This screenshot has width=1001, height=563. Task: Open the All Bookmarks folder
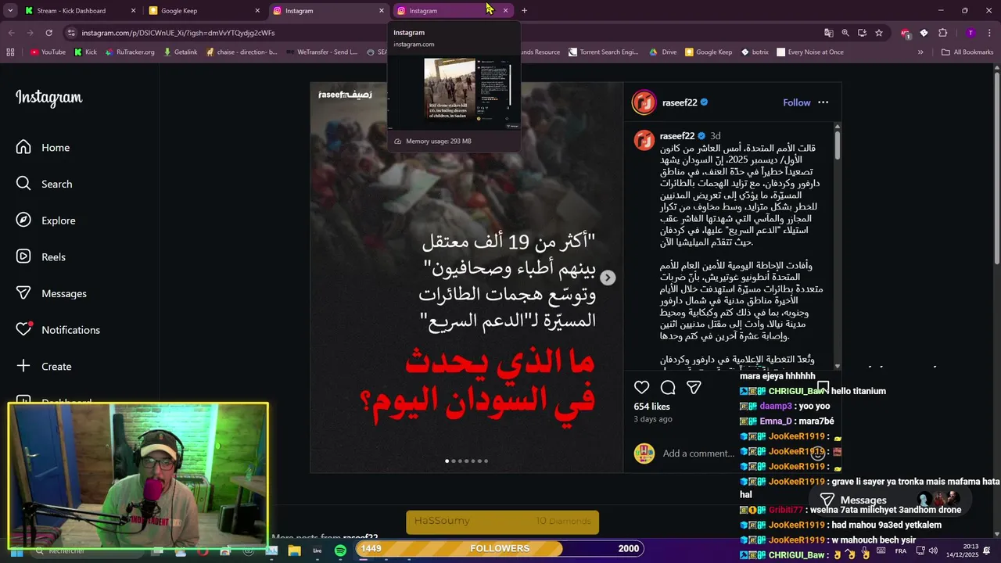[967, 52]
